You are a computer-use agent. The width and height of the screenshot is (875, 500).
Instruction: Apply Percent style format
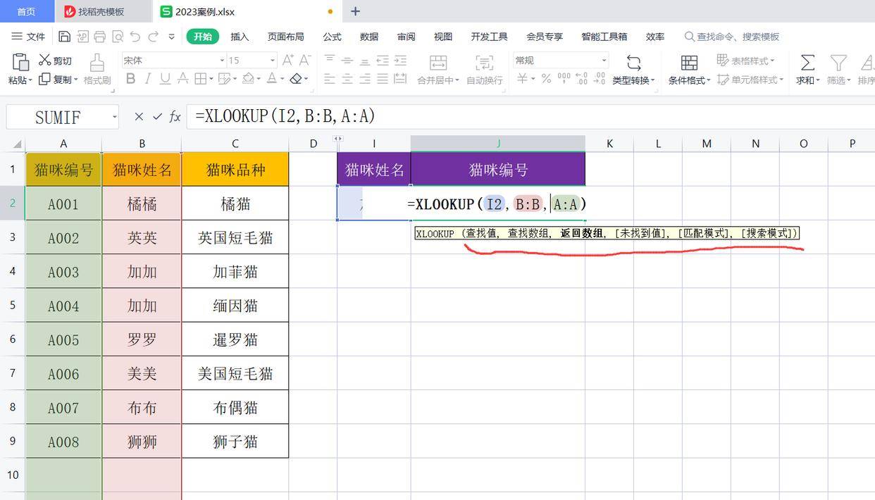pyautogui.click(x=546, y=79)
